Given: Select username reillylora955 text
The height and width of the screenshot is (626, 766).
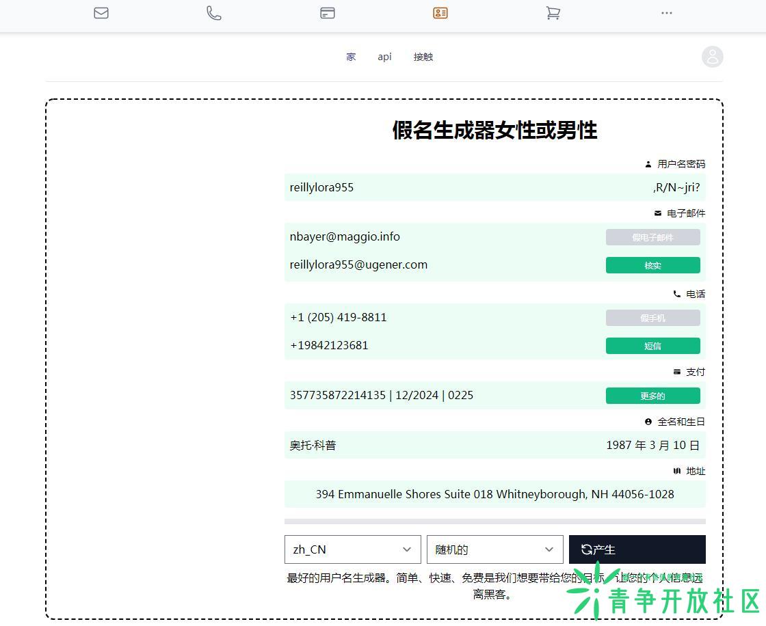Looking at the screenshot, I should tap(321, 187).
